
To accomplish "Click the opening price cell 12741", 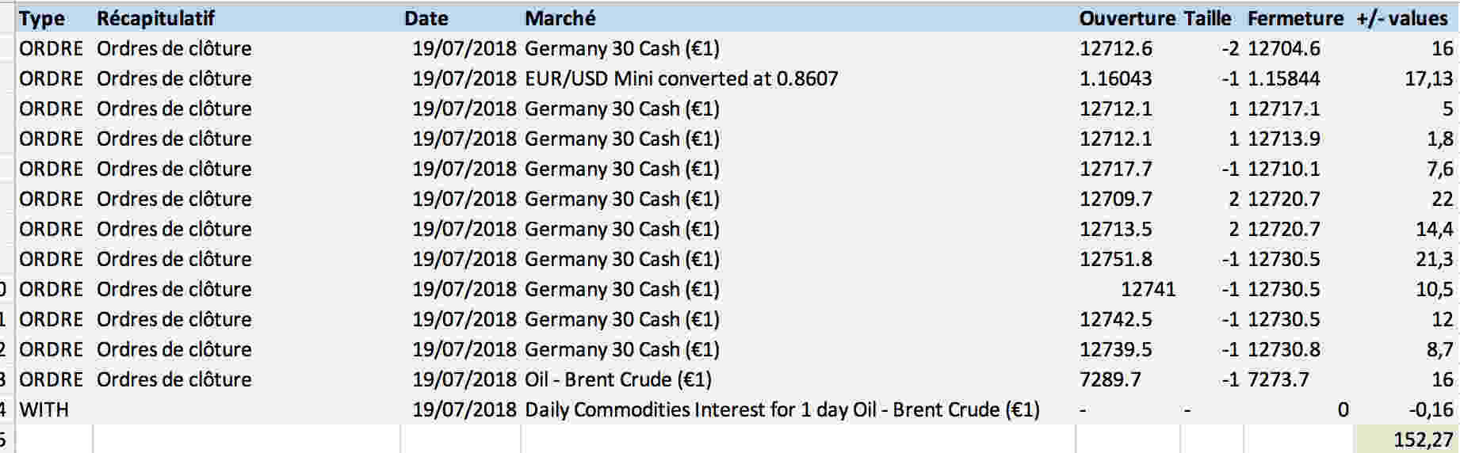I will [x=1148, y=289].
